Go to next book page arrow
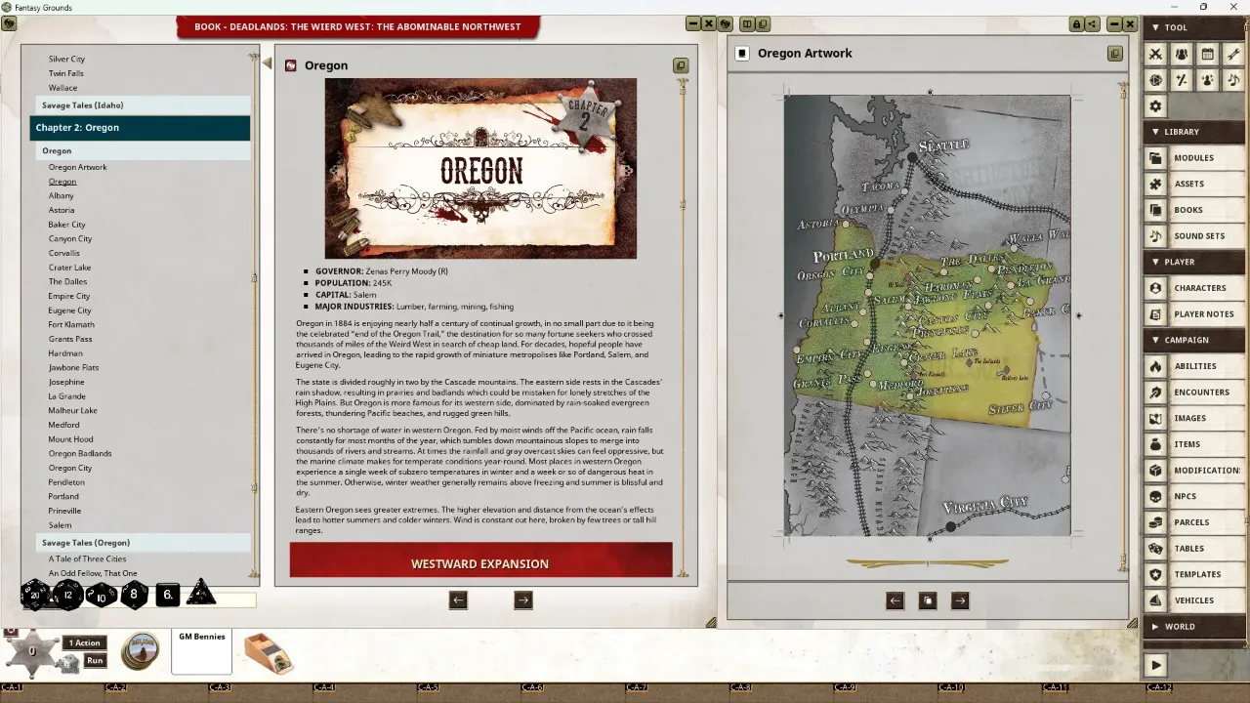Screen dimensions: 1250x703 [x=523, y=600]
